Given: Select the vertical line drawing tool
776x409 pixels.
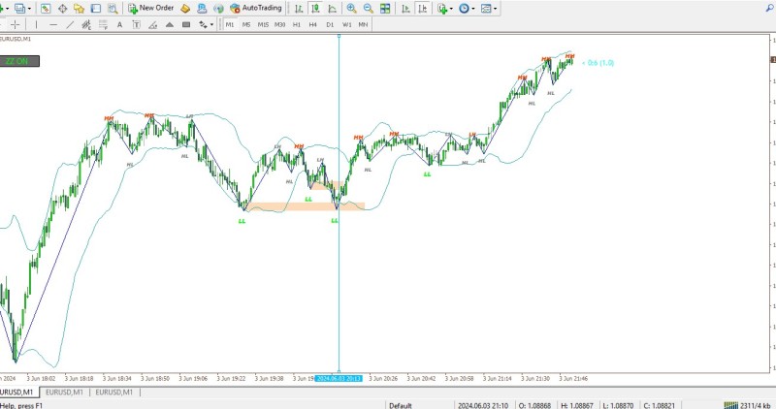Looking at the screenshot, I should pos(38,24).
